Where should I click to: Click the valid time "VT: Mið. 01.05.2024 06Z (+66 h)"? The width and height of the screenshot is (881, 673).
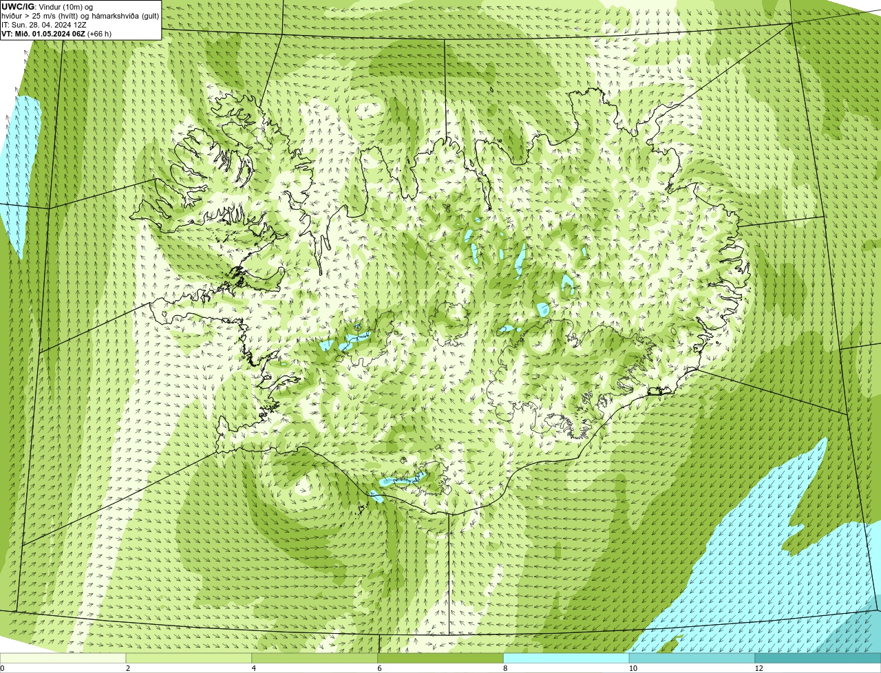[x=56, y=33]
